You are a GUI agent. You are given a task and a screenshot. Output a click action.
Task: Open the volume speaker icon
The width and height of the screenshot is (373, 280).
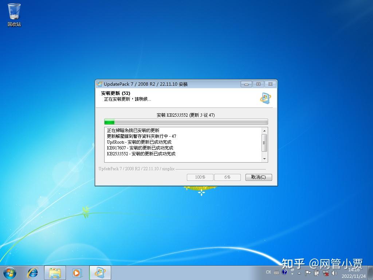pyautogui.click(x=334, y=273)
